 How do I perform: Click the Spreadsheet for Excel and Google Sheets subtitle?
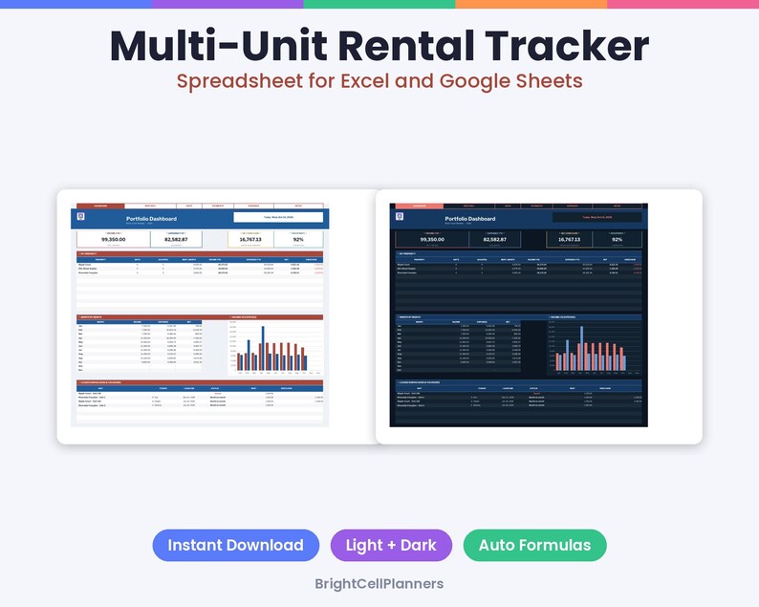tap(379, 81)
